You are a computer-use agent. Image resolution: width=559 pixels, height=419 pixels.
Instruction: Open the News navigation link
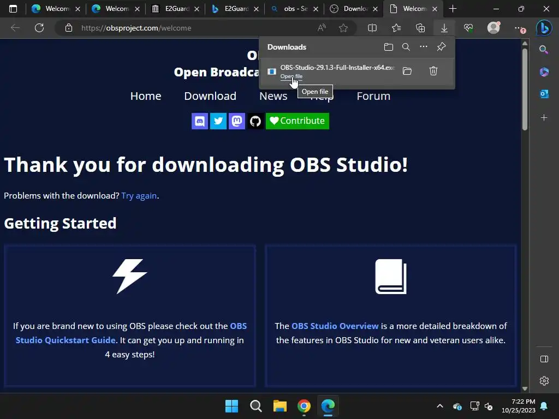[273, 96]
